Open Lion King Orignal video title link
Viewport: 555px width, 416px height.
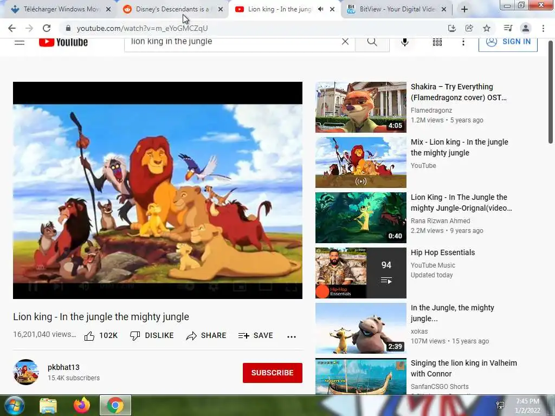[461, 203]
